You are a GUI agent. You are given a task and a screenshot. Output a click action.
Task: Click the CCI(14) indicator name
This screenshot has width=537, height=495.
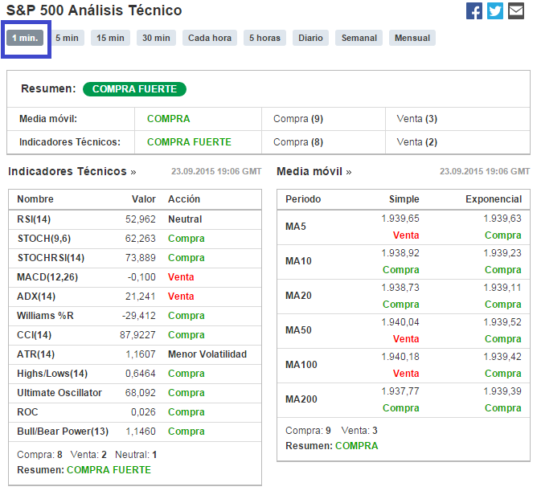35,335
